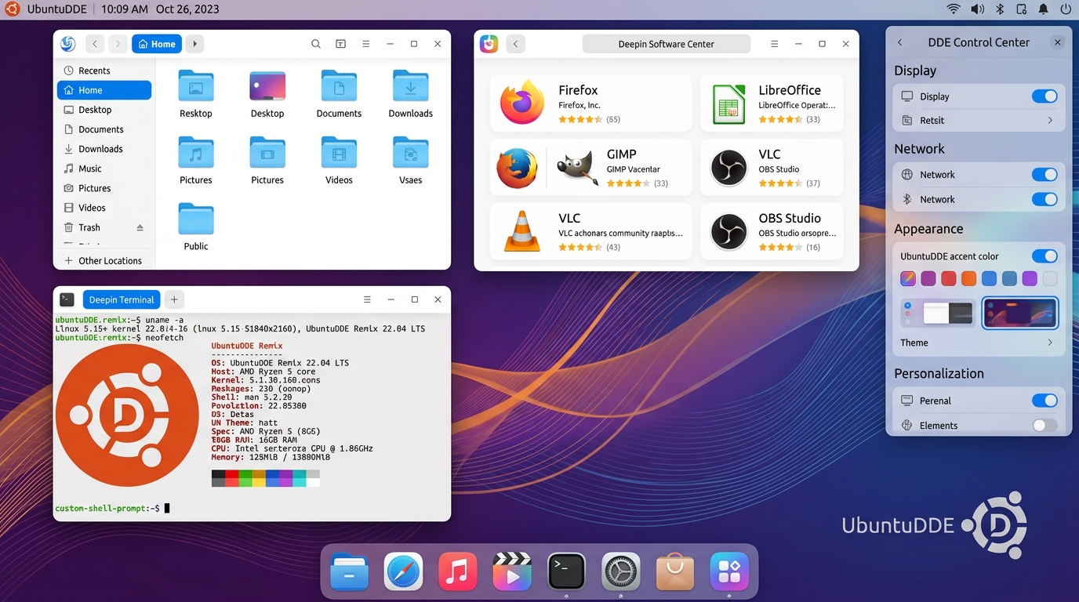Select Music in the file manager sidebar
This screenshot has height=602, width=1079.
tap(104, 169)
